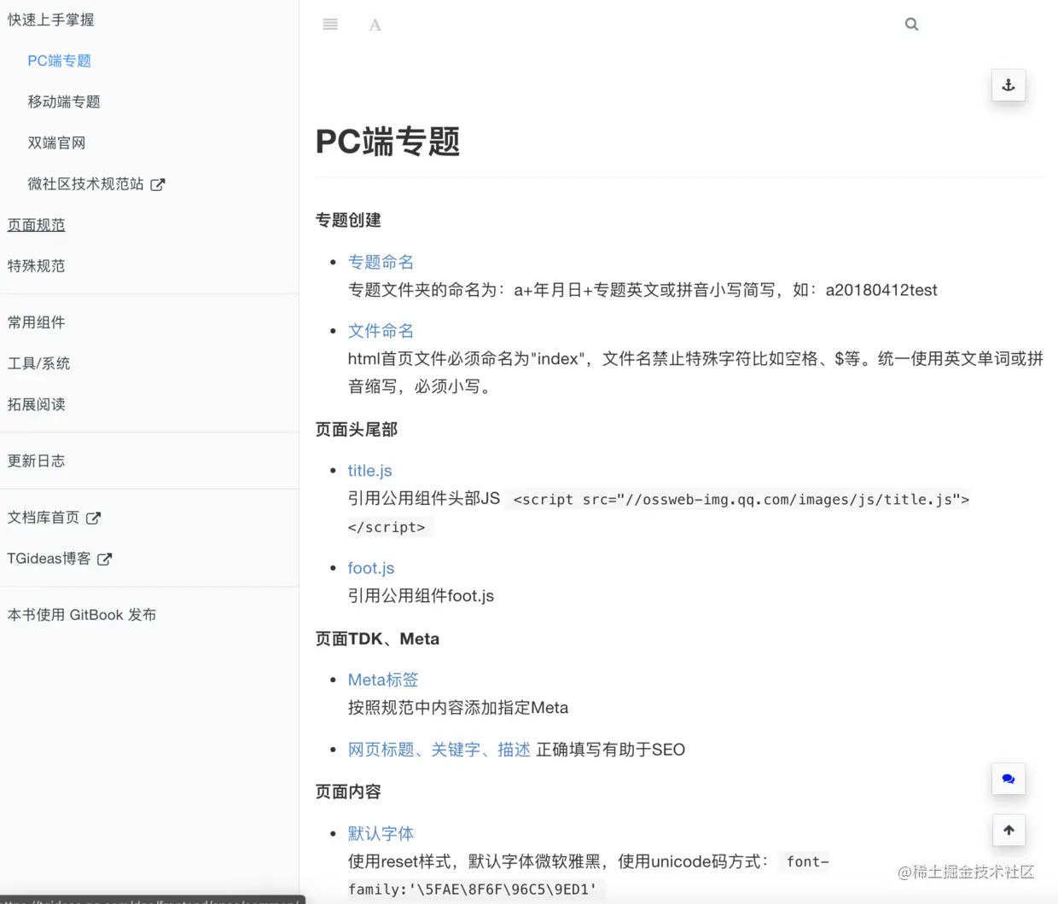Toggle the sidebar with the hamburger icon
Viewport: 1058px width, 904px height.
[330, 25]
